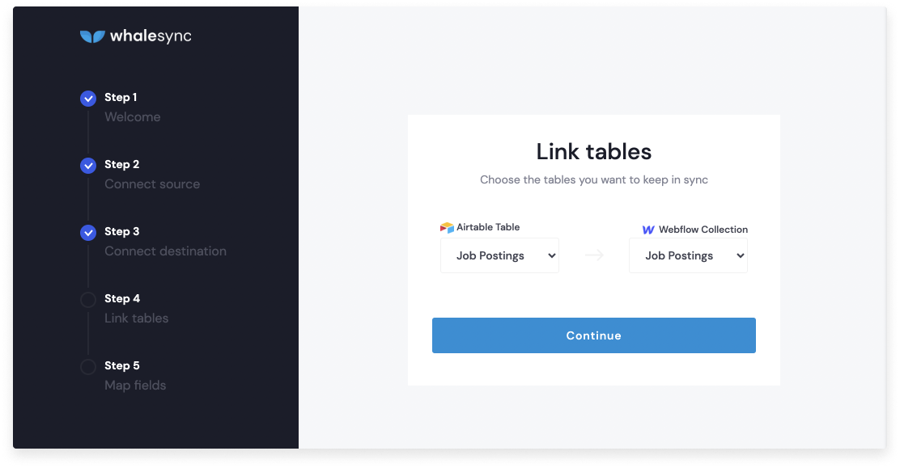Click the Continue button
The image size is (900, 468).
pyautogui.click(x=593, y=335)
